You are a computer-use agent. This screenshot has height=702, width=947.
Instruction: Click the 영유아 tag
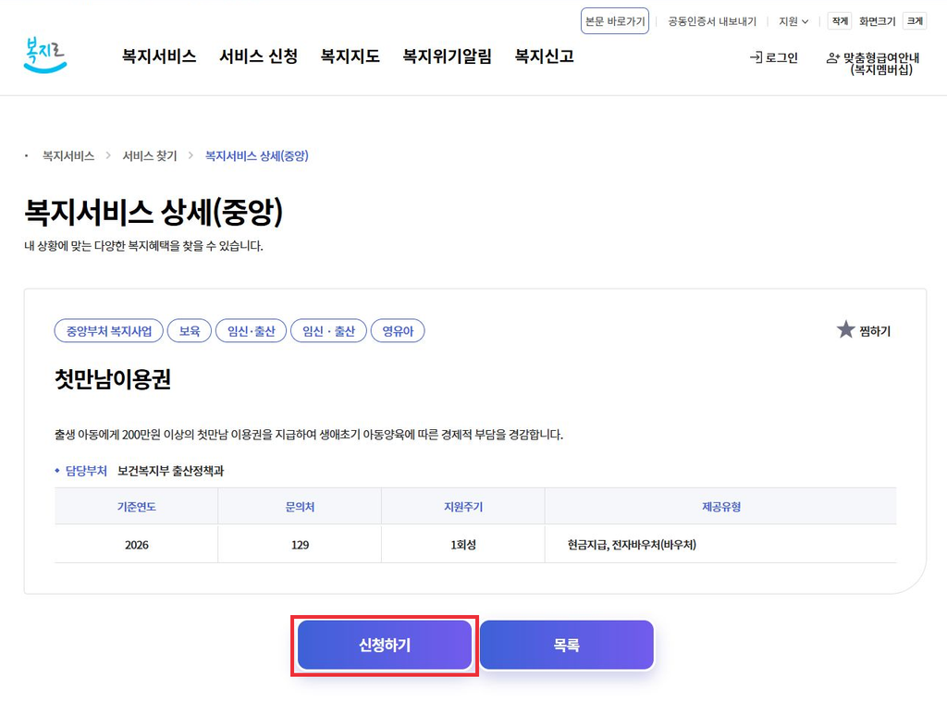point(398,331)
